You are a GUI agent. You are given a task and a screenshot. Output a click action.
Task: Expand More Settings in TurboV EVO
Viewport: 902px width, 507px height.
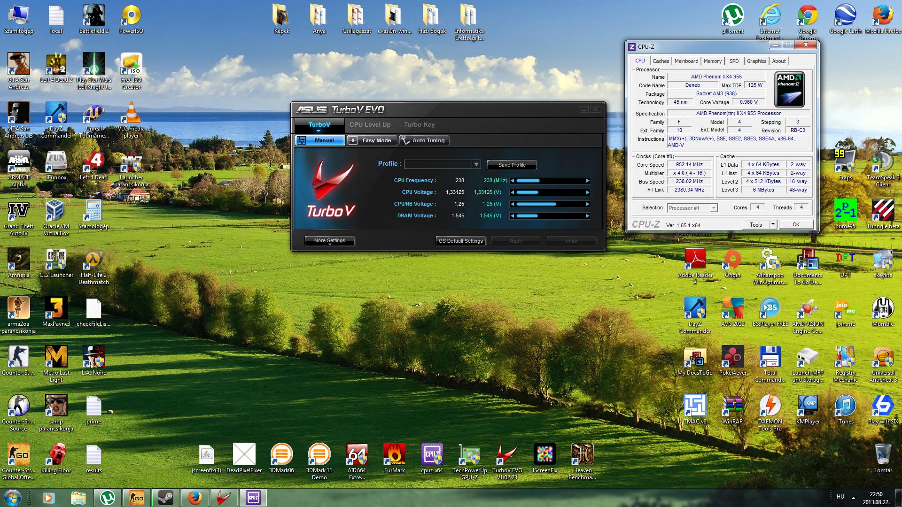(x=329, y=241)
